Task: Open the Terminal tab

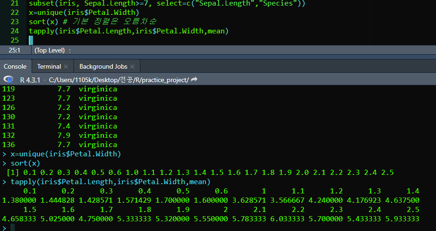Action: (x=49, y=67)
